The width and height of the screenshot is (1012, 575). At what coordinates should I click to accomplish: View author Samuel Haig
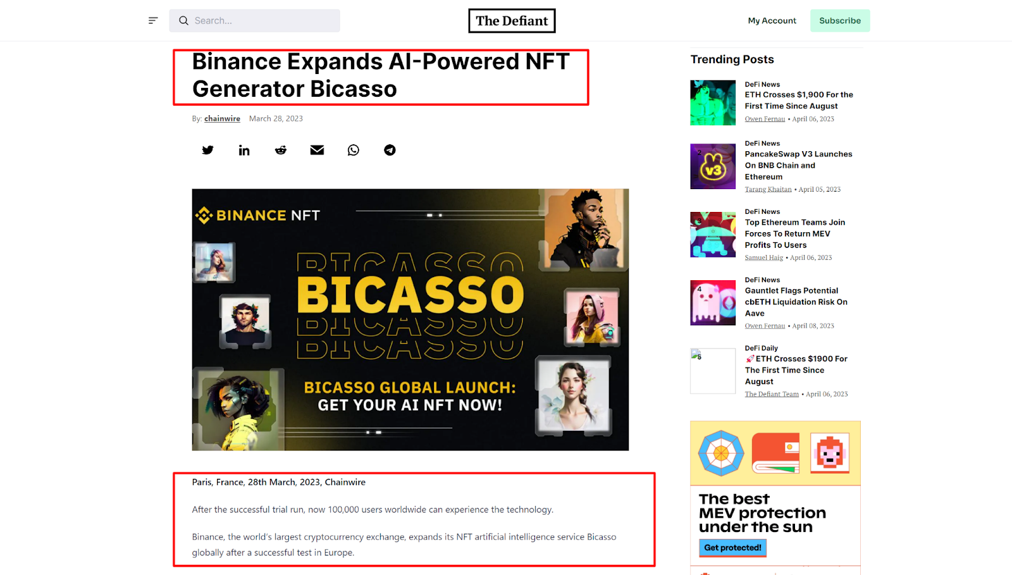pos(763,257)
